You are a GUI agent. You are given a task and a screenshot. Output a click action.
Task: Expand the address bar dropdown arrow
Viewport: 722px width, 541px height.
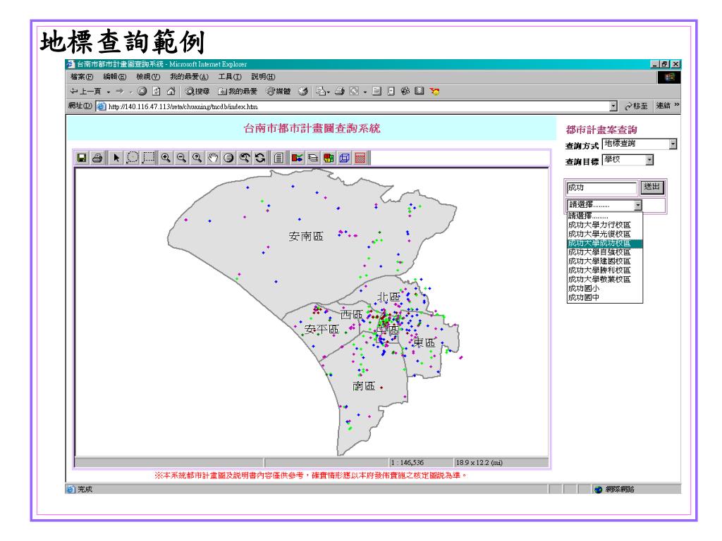pyautogui.click(x=613, y=107)
